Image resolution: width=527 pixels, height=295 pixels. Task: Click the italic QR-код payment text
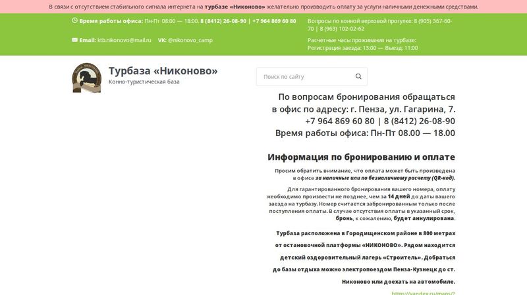[x=385, y=178]
